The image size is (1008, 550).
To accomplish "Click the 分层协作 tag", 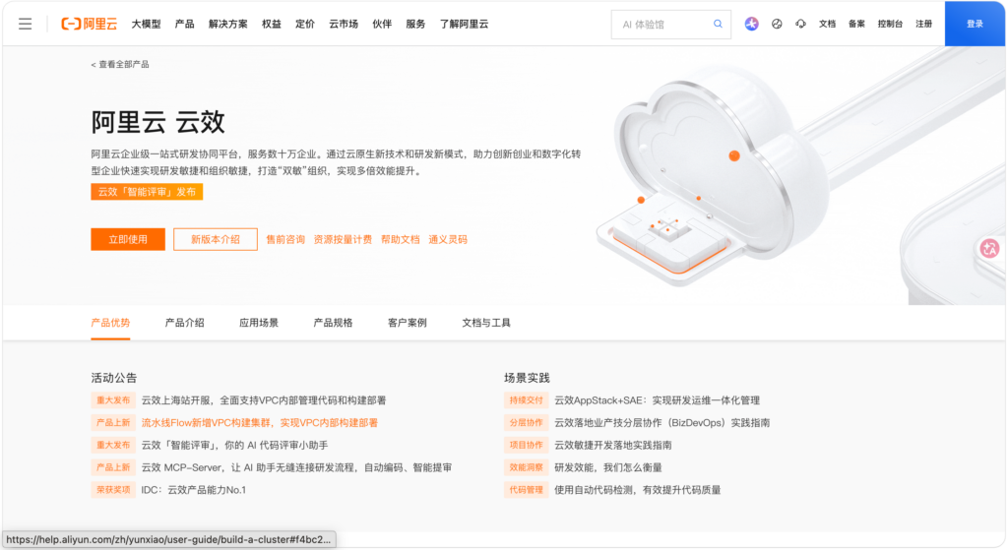I will (526, 423).
